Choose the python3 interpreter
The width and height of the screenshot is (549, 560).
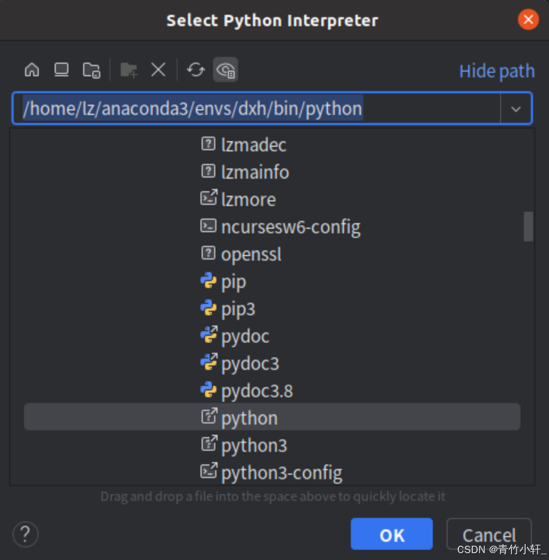click(x=253, y=445)
